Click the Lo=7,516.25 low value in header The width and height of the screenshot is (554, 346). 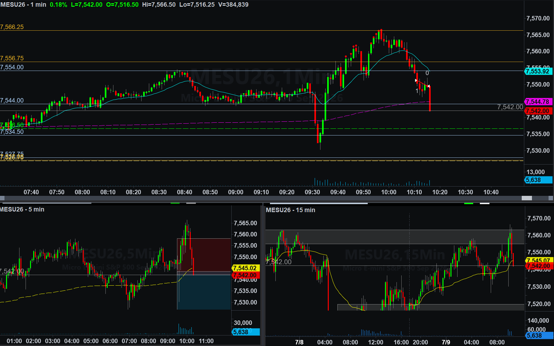[x=197, y=4]
